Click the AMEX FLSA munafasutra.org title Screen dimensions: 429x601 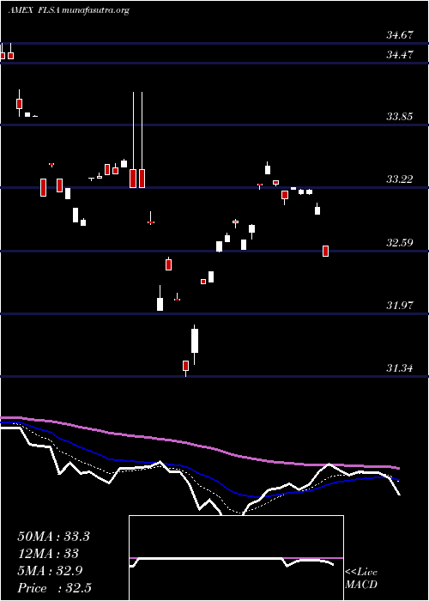(x=69, y=10)
